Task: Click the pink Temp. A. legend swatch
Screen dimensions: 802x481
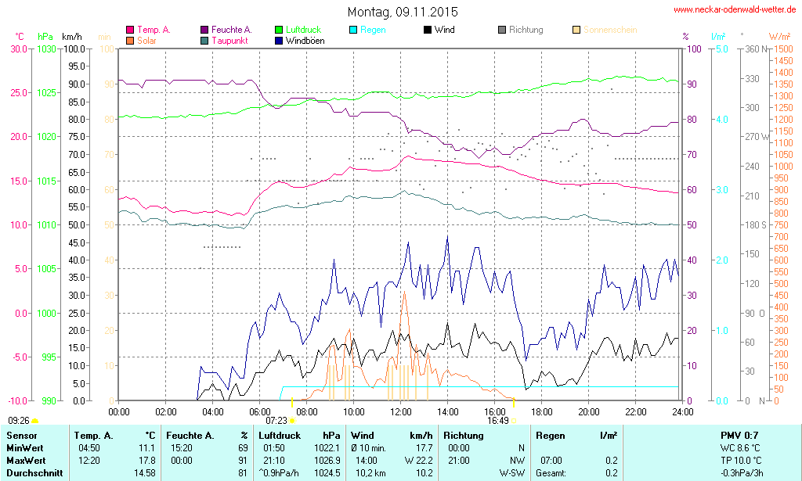Action: (x=130, y=30)
